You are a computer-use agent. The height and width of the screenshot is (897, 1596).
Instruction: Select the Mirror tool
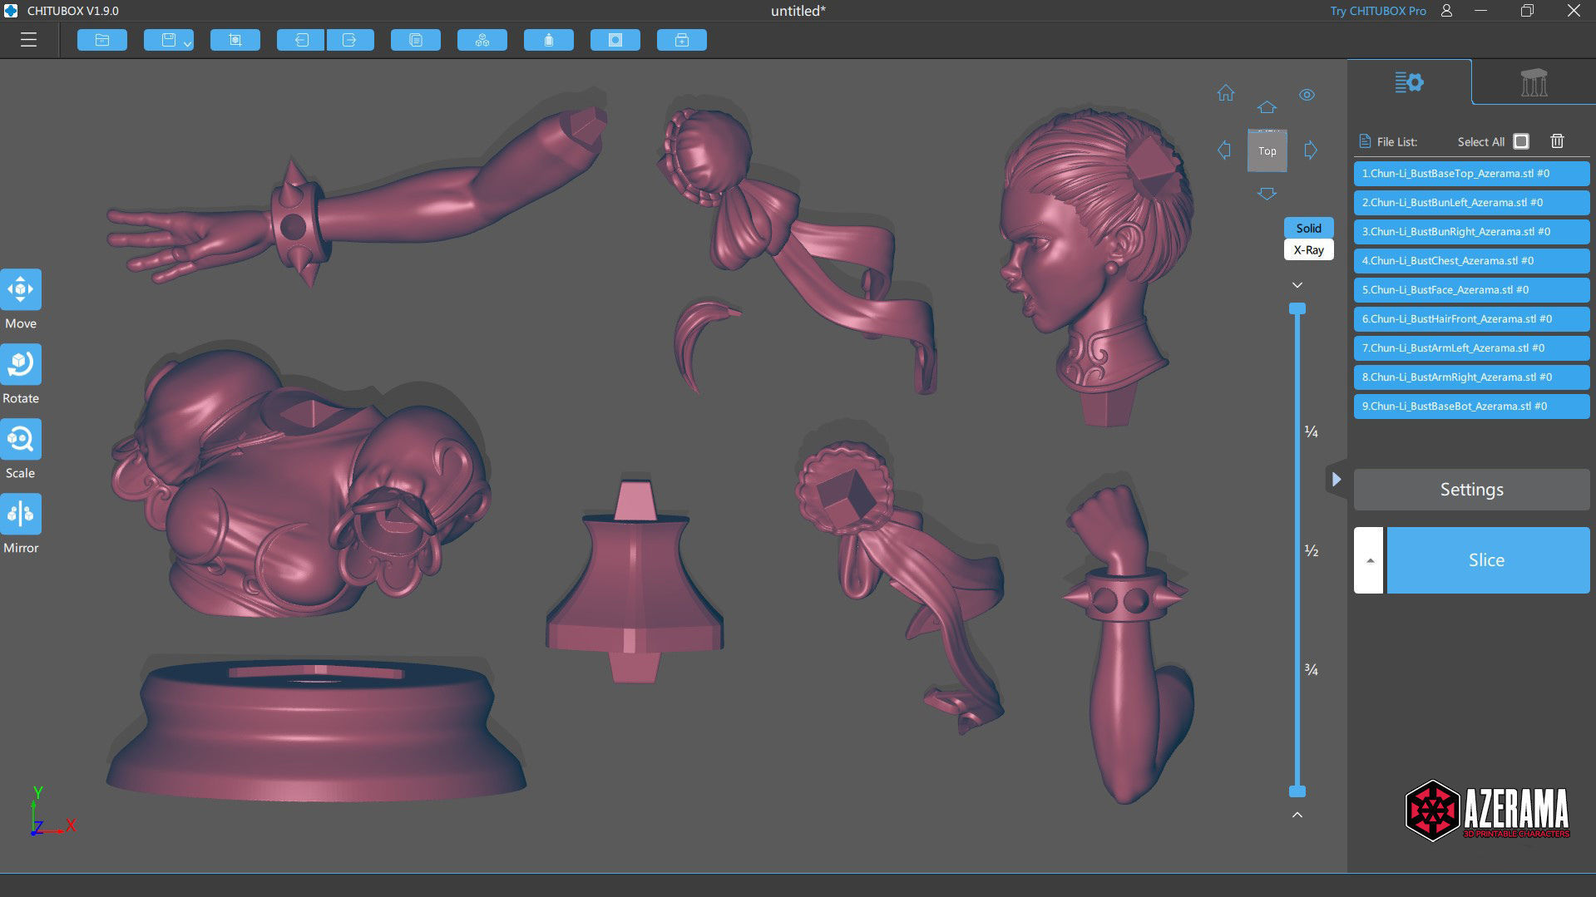21,514
